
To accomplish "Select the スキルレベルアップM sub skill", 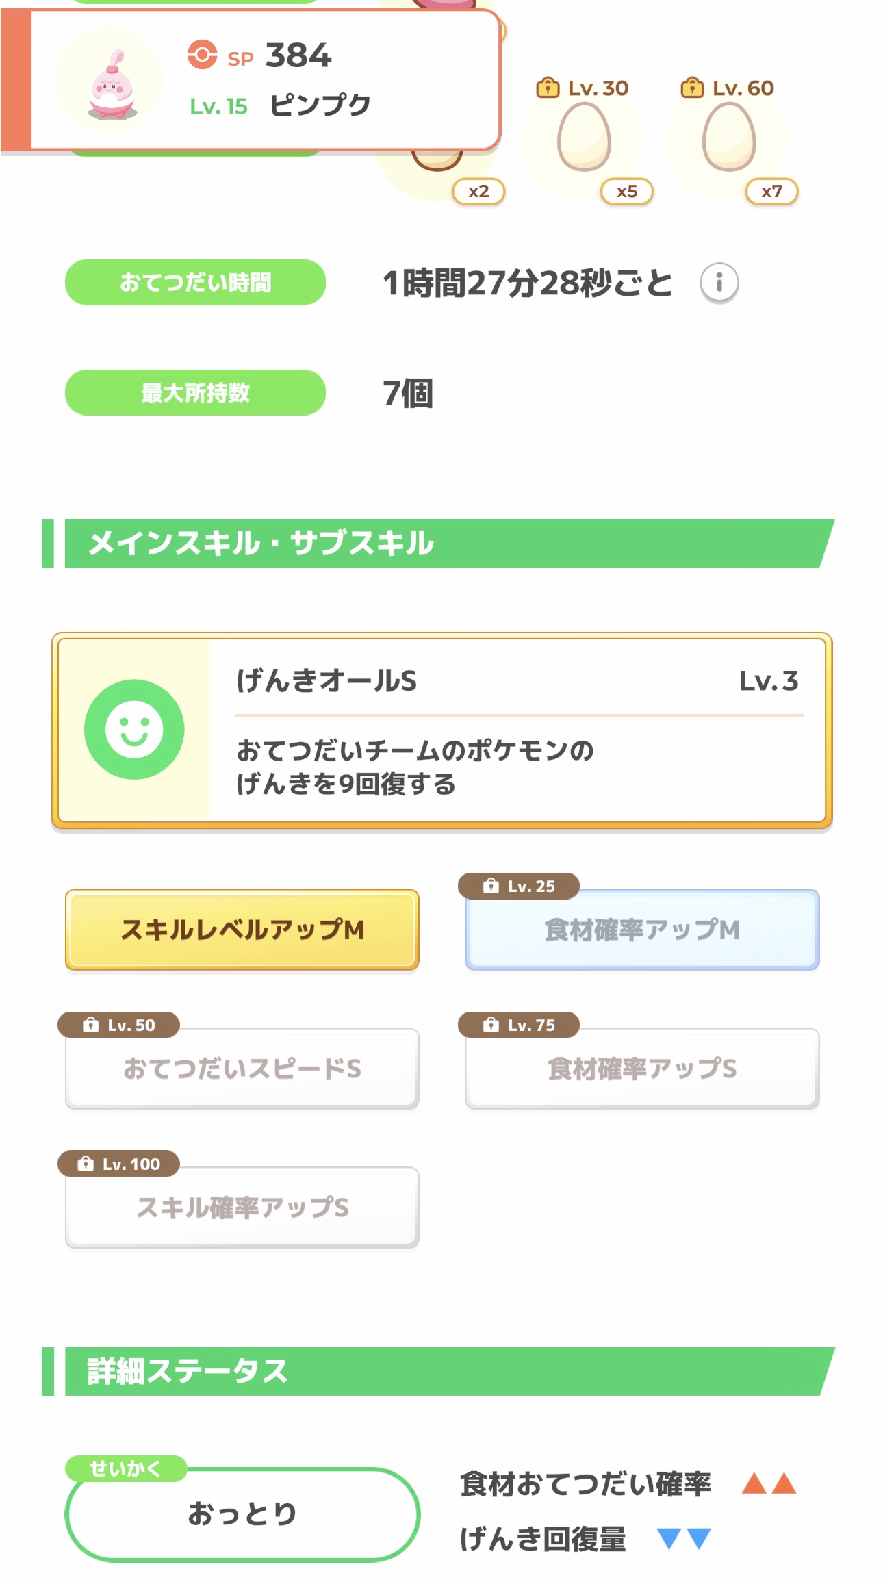I will point(242,930).
